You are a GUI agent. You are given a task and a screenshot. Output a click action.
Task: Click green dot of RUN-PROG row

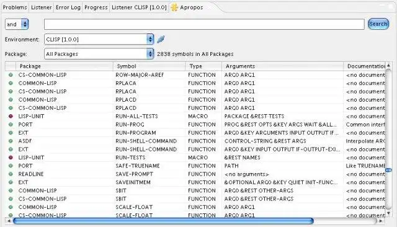[11, 125]
